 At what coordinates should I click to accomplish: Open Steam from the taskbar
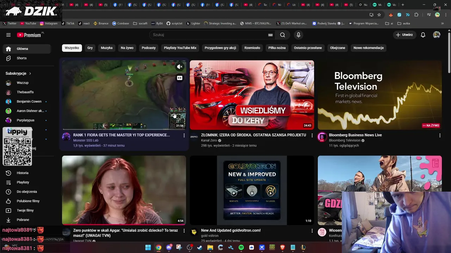200,247
